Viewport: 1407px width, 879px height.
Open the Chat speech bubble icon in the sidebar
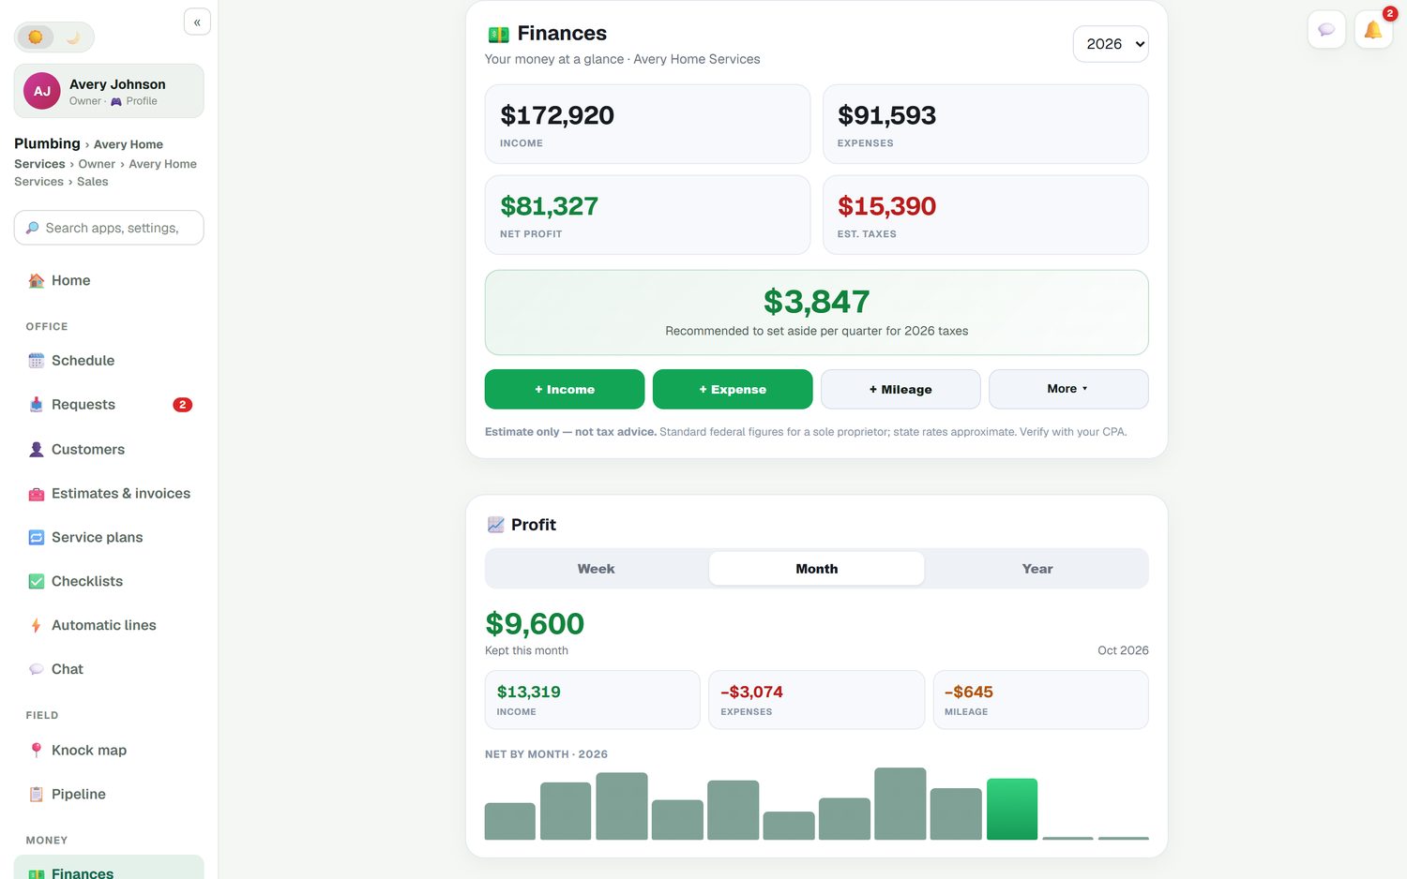point(37,669)
